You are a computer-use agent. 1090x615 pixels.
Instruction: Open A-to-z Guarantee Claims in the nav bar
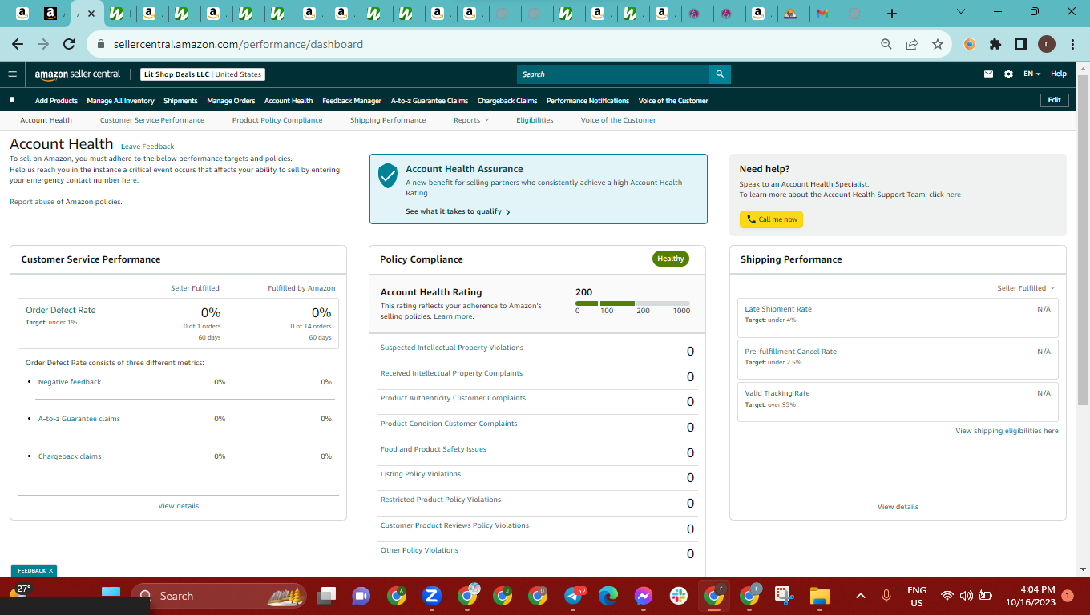(430, 101)
